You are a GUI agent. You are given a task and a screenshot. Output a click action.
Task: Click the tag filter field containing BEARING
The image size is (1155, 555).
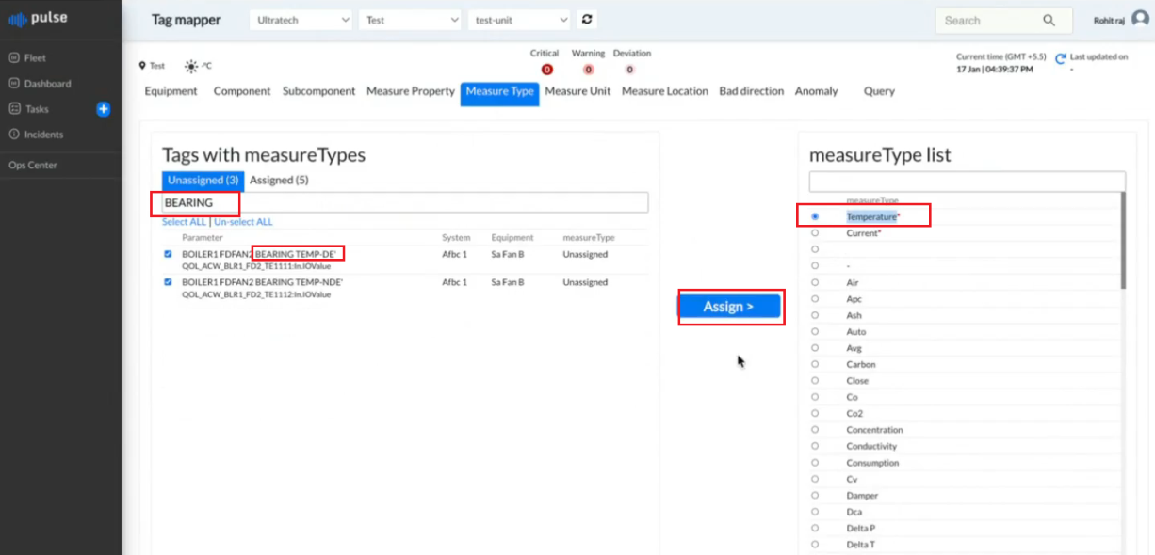pos(405,202)
